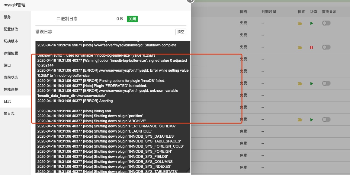
Task: Select the 日志 tab
Action: click(15, 102)
